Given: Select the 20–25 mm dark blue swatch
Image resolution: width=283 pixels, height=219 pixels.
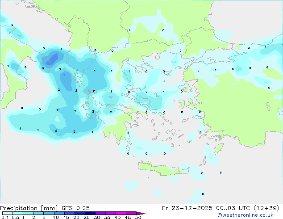Looking at the screenshot, I should pyautogui.click(x=80, y=213).
